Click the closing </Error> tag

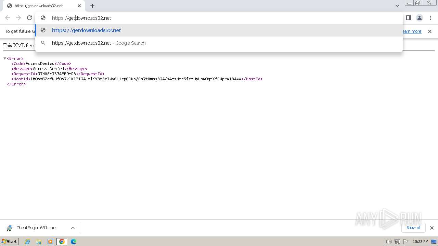pos(16,84)
